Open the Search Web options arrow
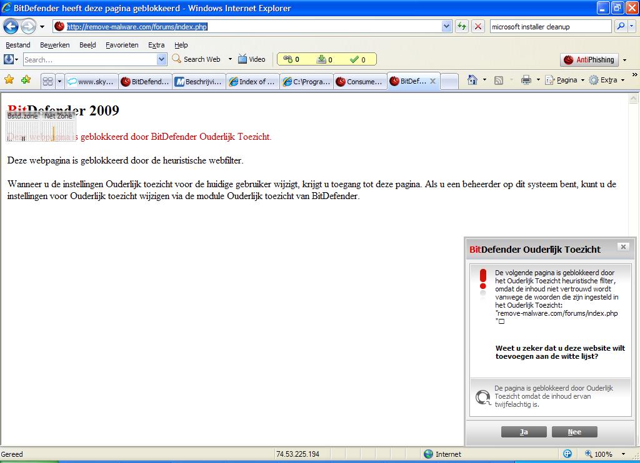 pyautogui.click(x=230, y=59)
